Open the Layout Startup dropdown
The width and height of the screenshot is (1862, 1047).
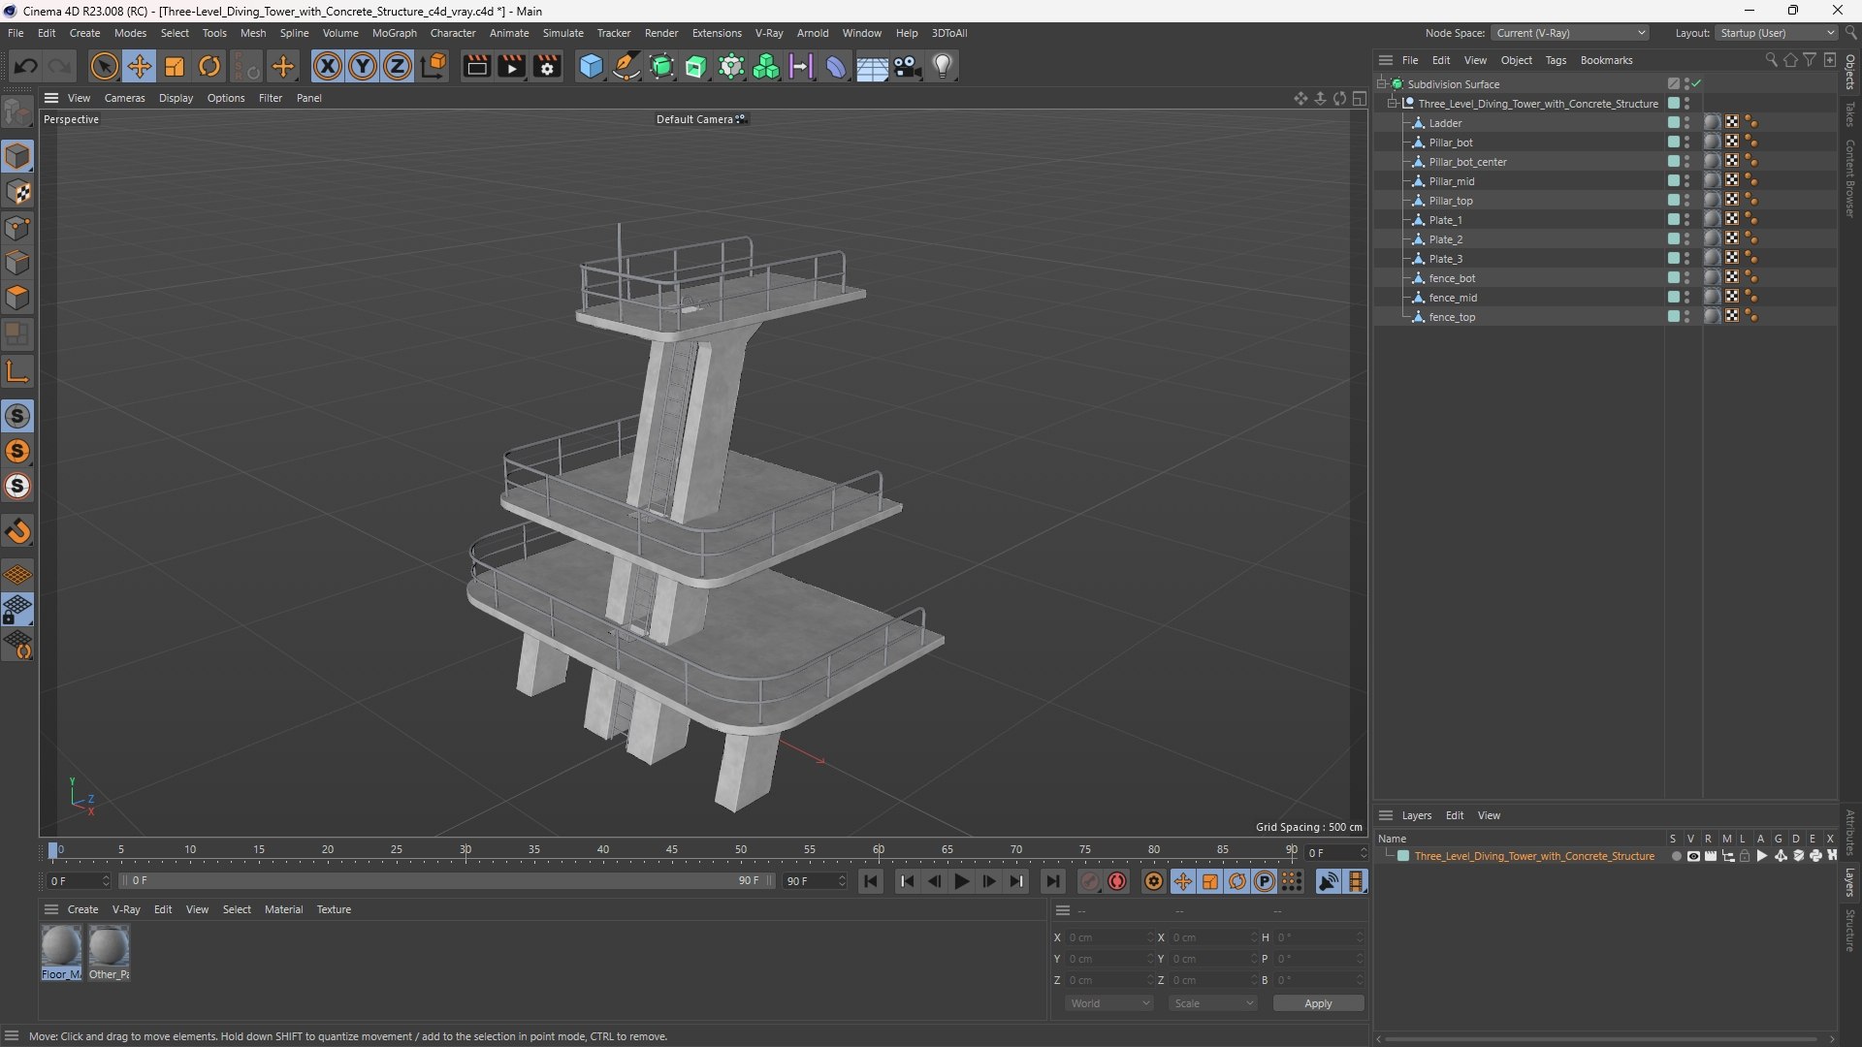coord(1777,33)
